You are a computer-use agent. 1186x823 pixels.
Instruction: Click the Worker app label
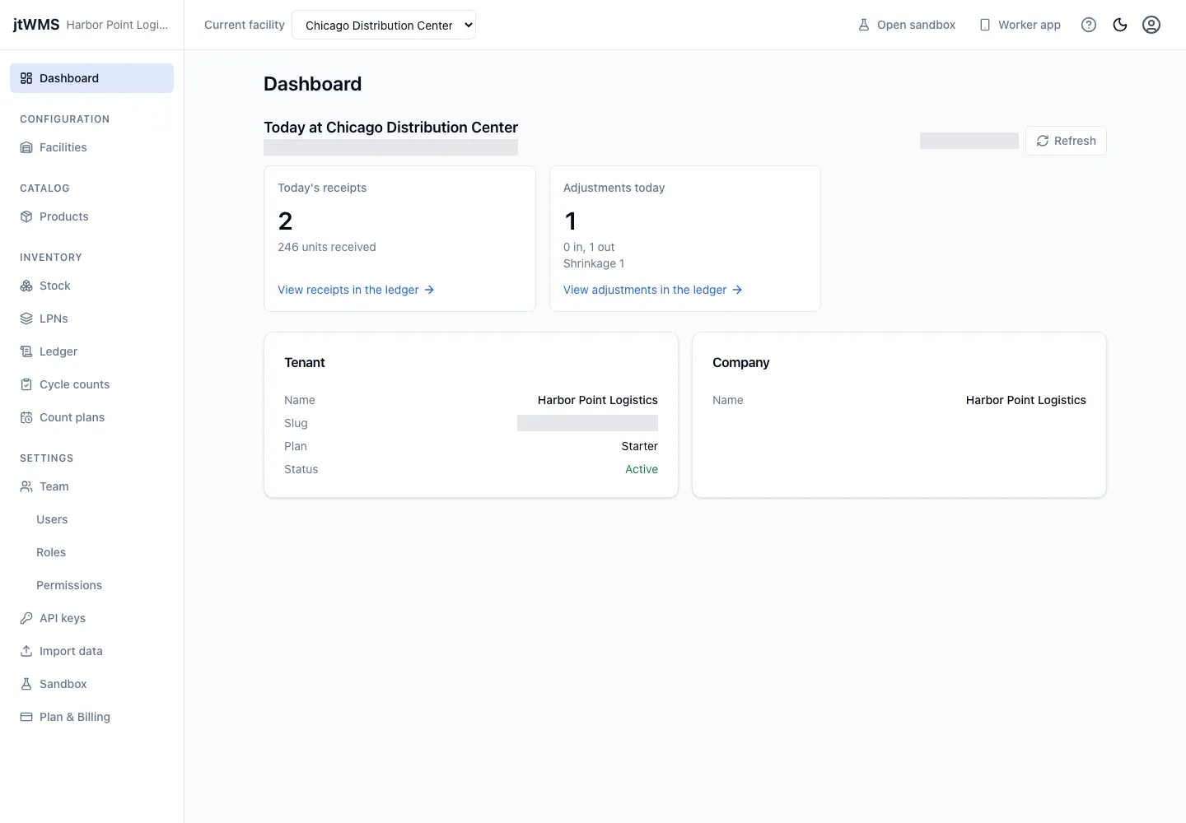[1030, 25]
